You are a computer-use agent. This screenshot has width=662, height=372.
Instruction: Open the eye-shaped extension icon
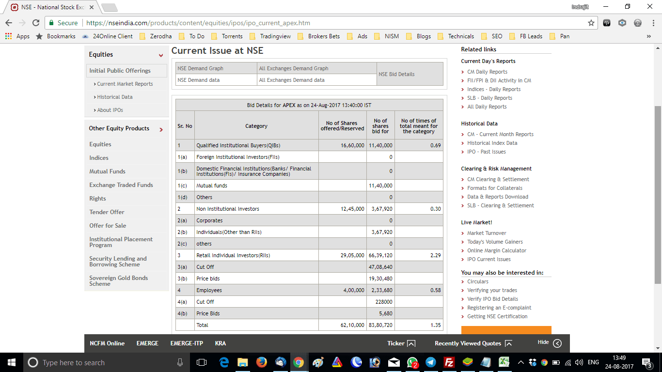point(622,23)
